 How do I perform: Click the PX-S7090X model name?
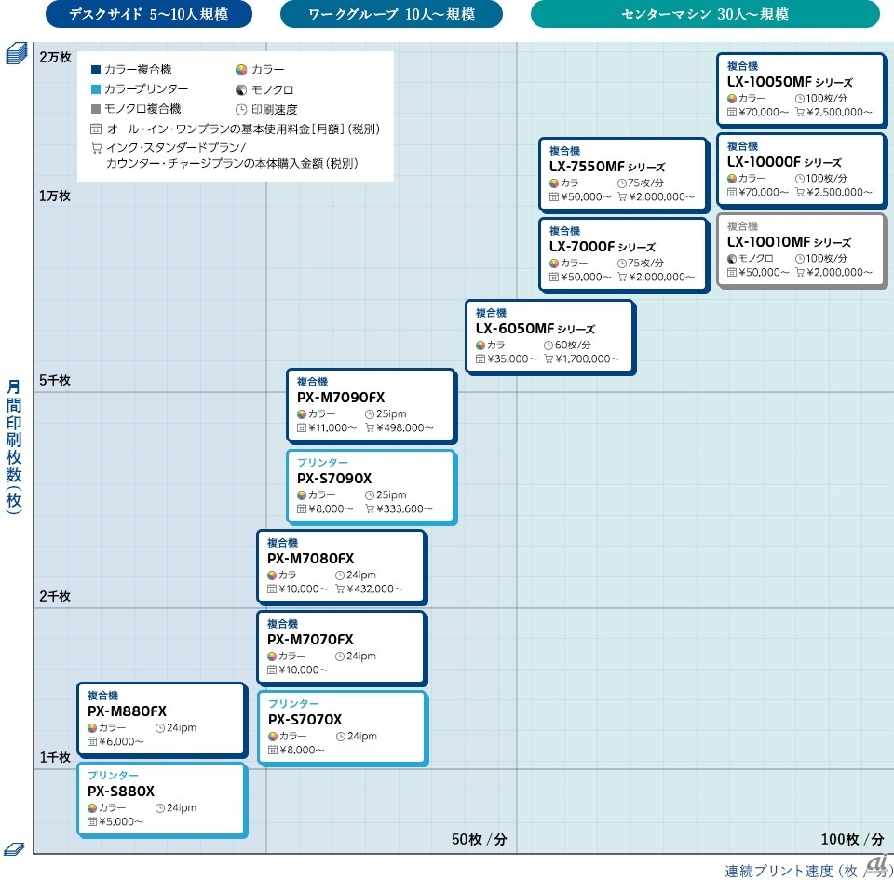(x=334, y=479)
